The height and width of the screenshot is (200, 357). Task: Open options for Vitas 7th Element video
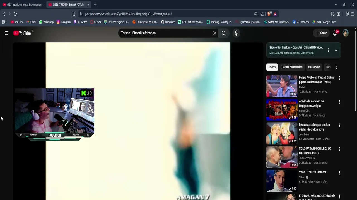click(339, 173)
